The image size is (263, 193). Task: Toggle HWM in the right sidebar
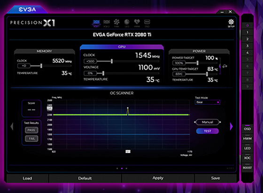[x=248, y=139]
